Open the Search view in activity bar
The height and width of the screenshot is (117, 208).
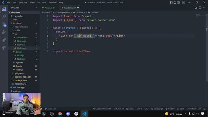(4, 17)
